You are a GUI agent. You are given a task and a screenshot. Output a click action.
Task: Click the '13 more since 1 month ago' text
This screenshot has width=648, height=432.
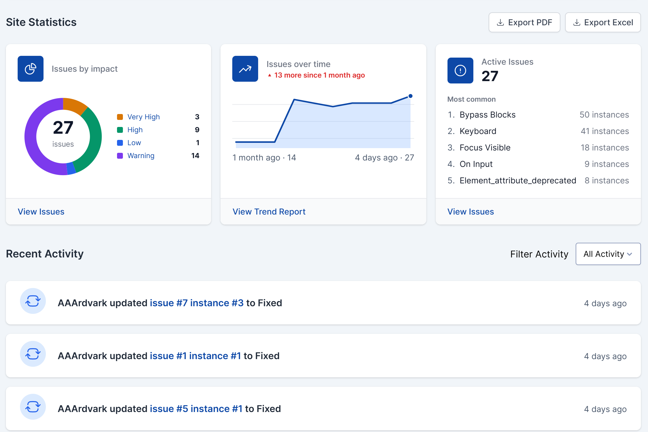320,75
